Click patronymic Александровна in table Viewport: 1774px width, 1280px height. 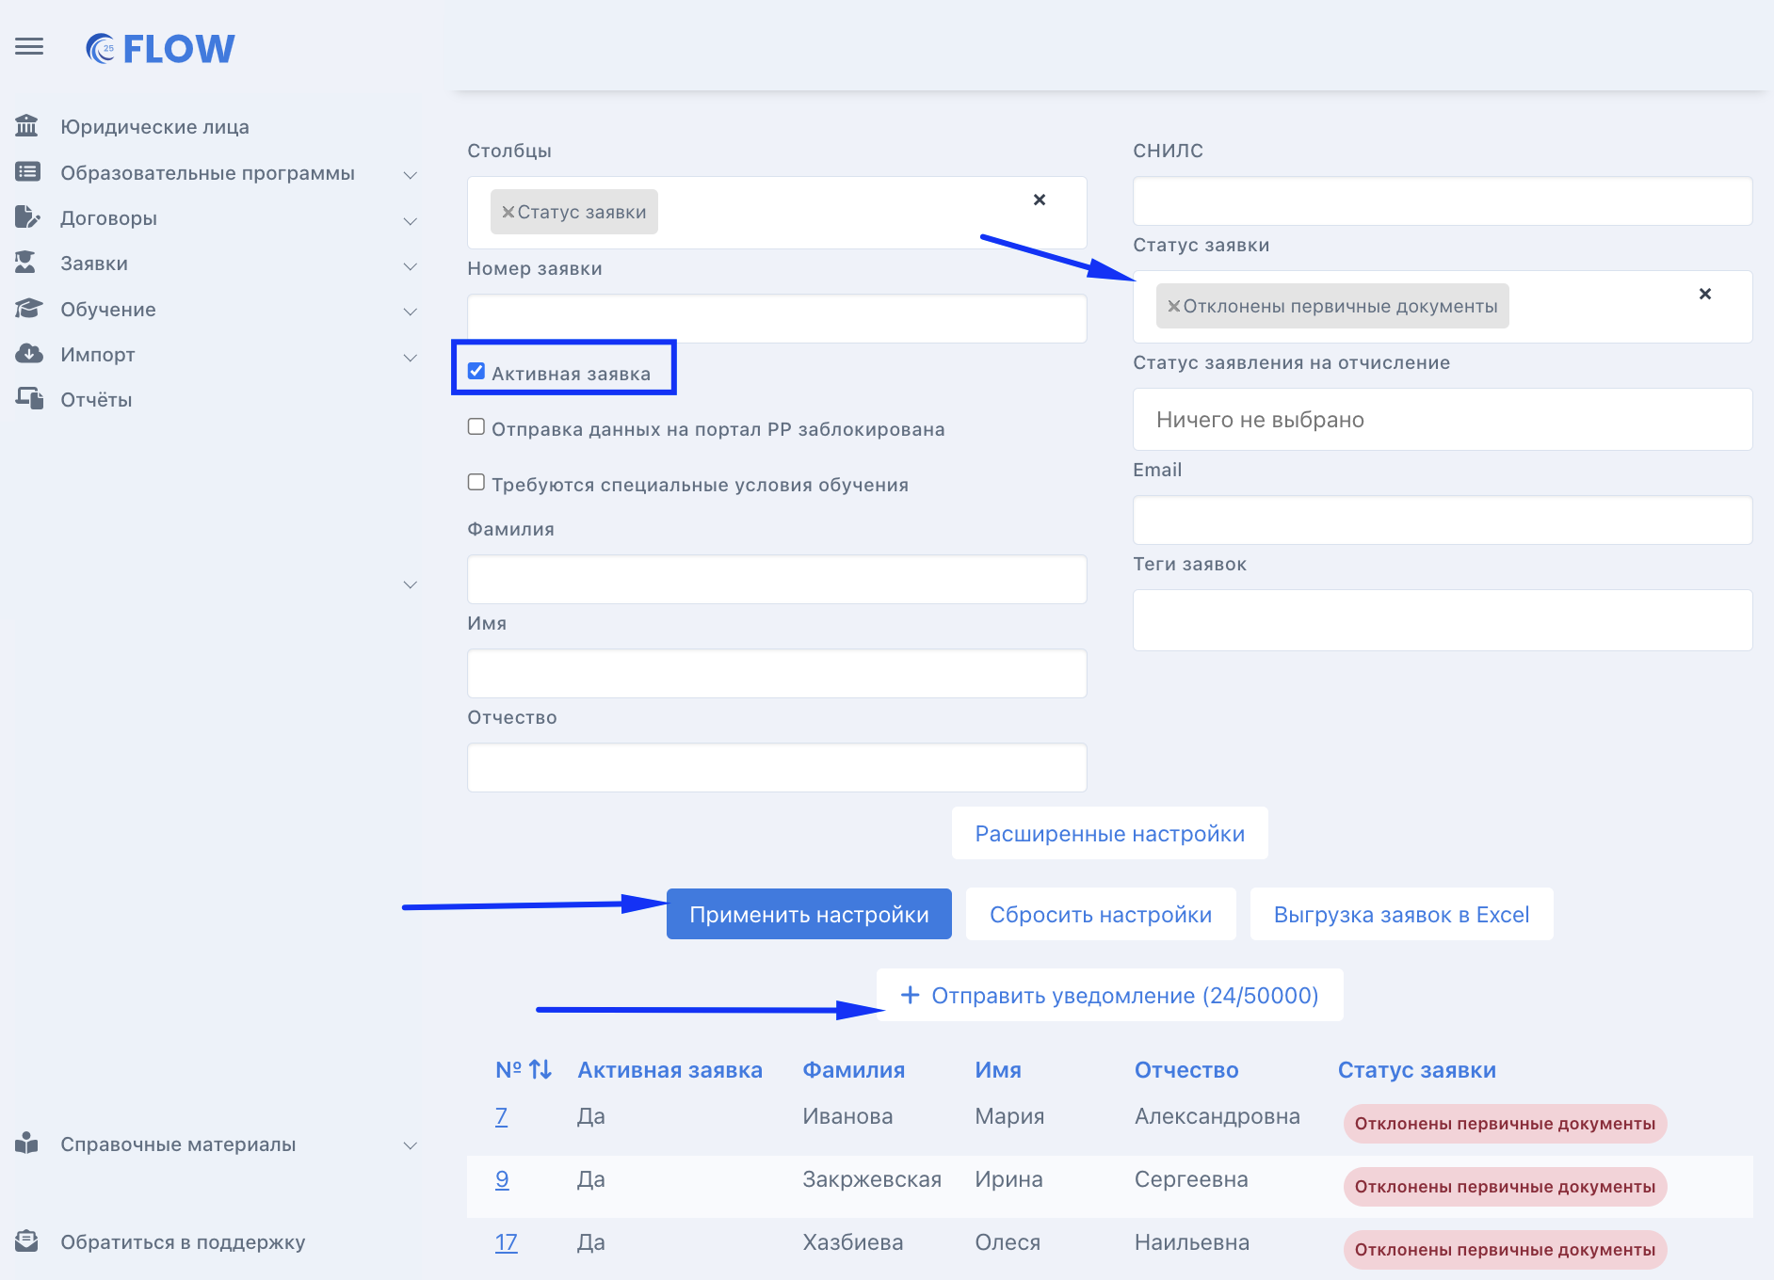pos(1217,1116)
